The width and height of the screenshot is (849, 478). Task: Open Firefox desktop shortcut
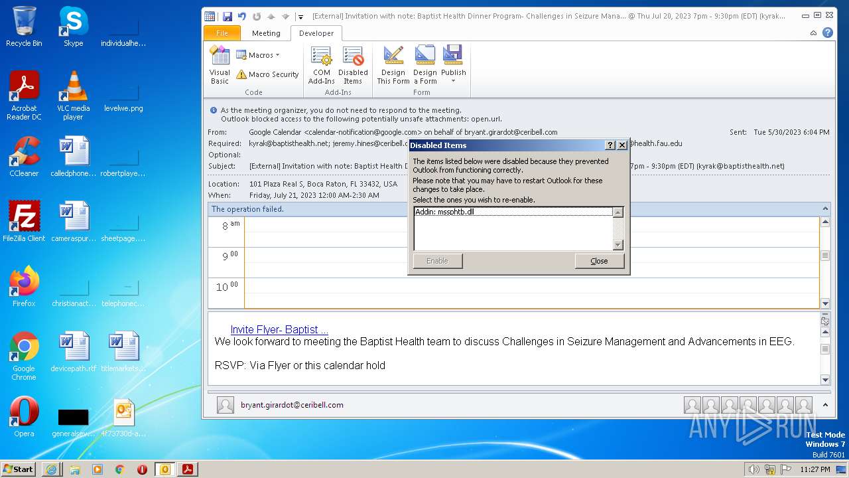point(24,287)
